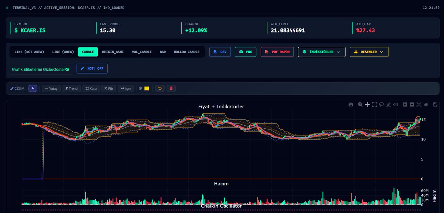Image resolution: width=444 pixels, height=213 pixels.
Task: Click the LAST_PRICE value 15.30
Action: (x=108, y=30)
